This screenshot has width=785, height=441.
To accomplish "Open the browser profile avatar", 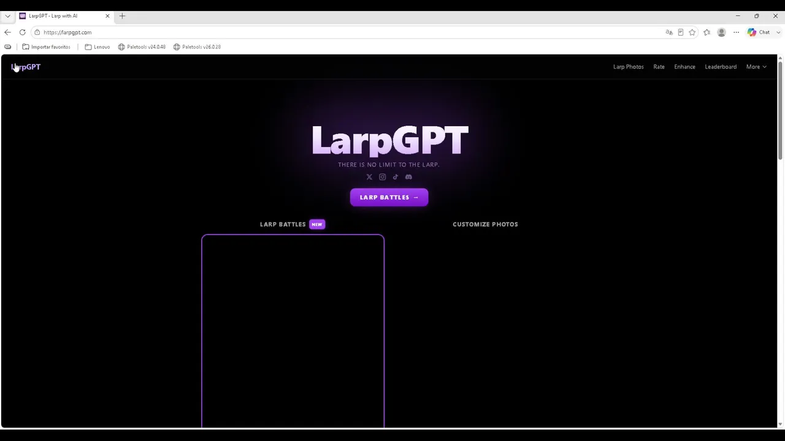I will point(721,32).
